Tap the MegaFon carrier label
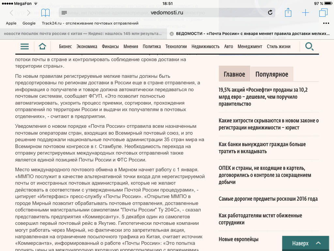This screenshot has height=251, width=334. tap(23, 3)
